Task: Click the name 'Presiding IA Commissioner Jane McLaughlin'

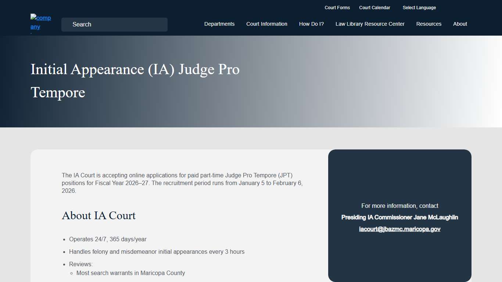Action: 399,217
